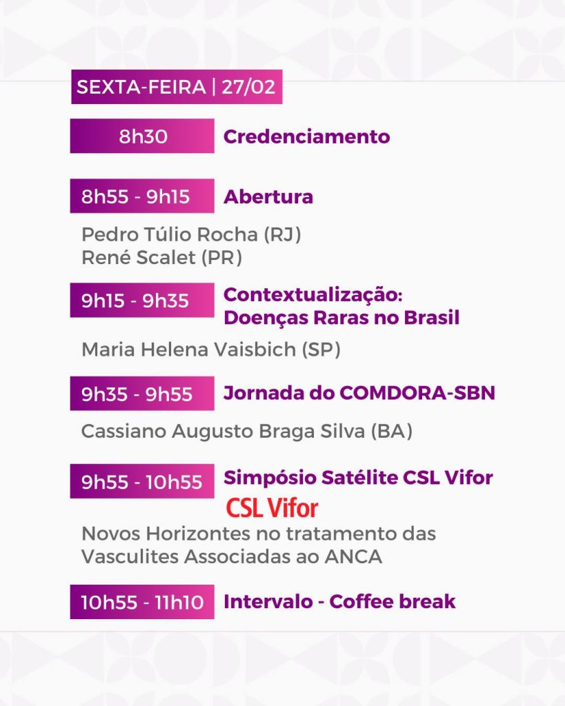
Task: Select the 10h55 - 11h10 time slot
Action: pyautogui.click(x=142, y=602)
